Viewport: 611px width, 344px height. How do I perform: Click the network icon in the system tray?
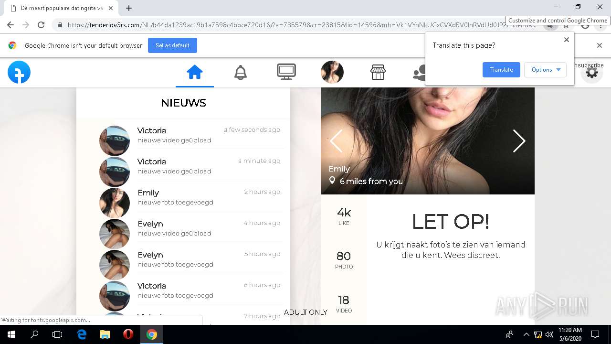(x=538, y=334)
